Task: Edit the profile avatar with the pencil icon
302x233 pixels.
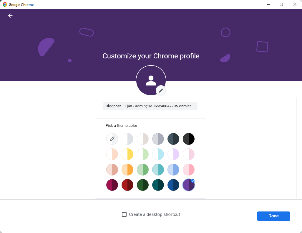Action: tap(161, 91)
